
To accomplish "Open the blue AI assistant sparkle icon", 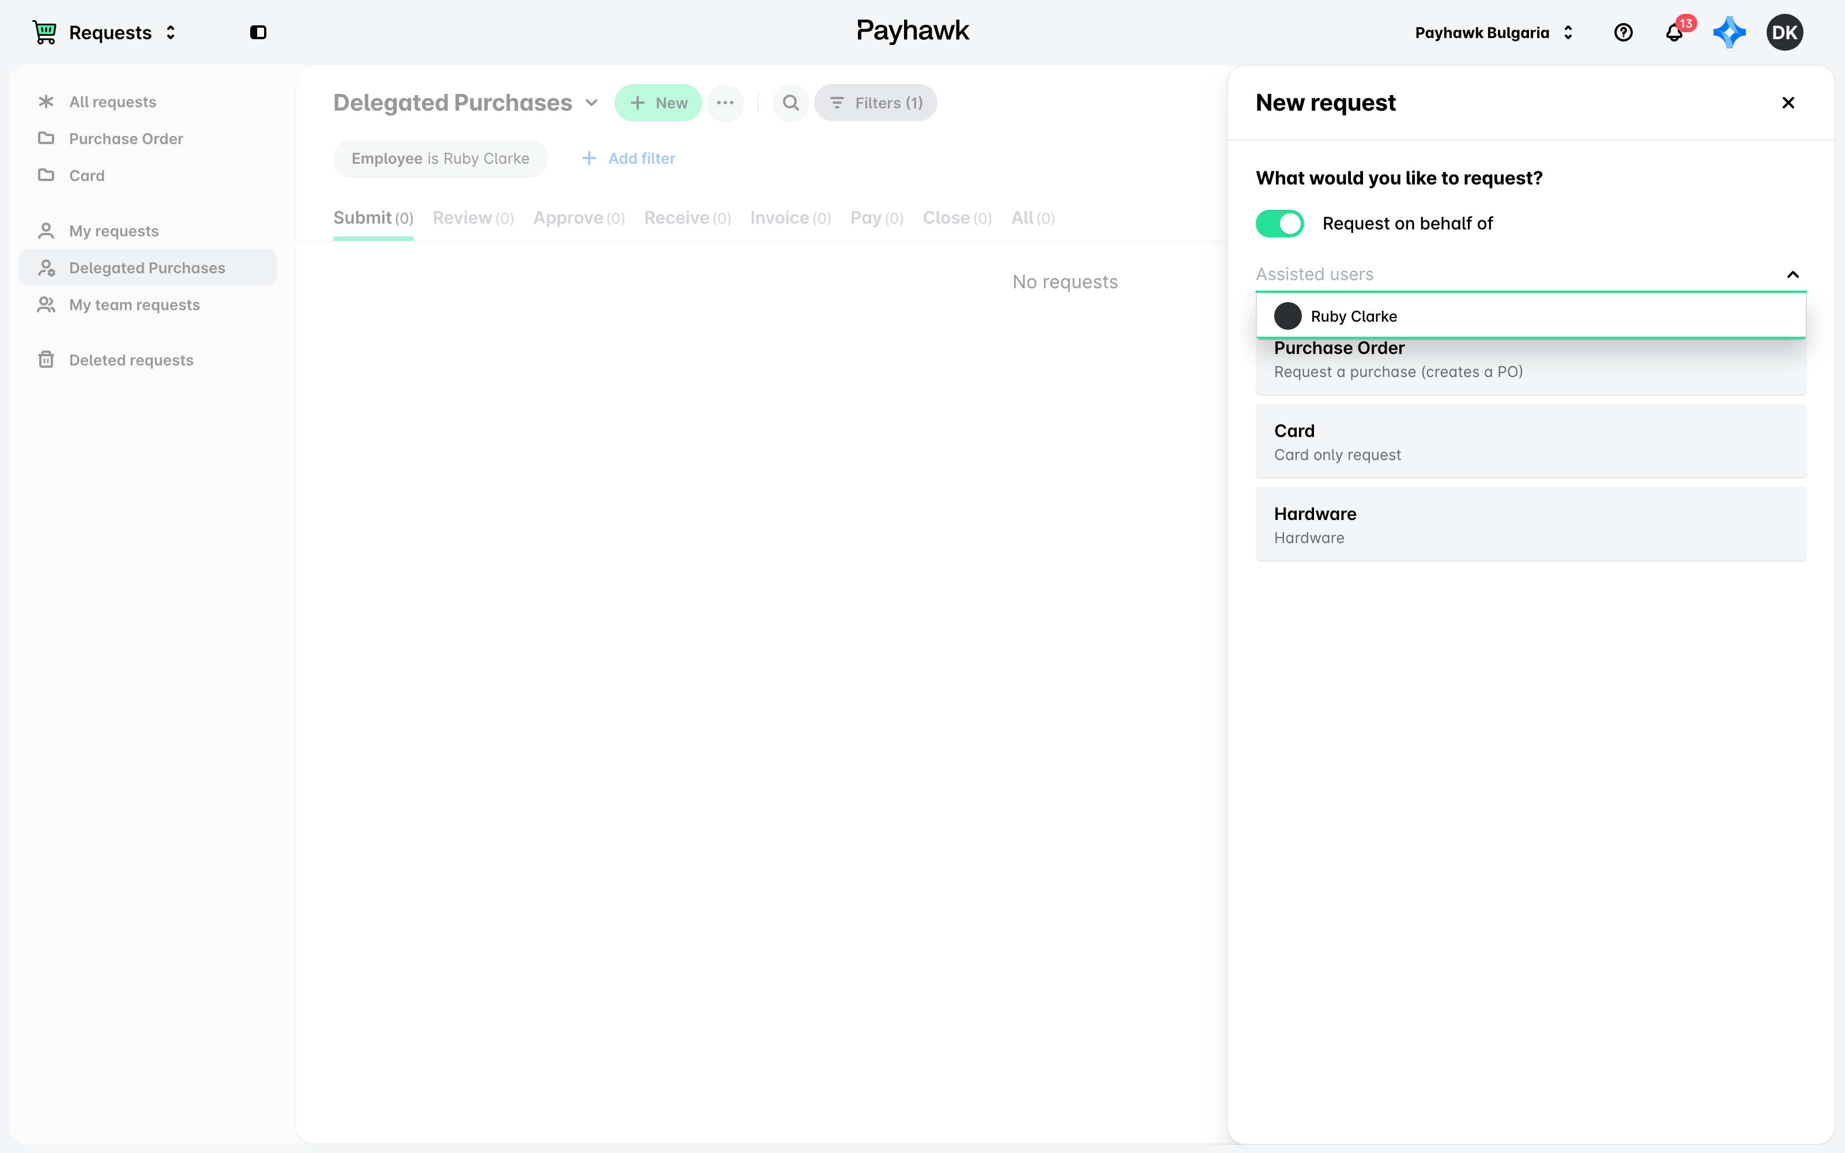I will (x=1729, y=32).
